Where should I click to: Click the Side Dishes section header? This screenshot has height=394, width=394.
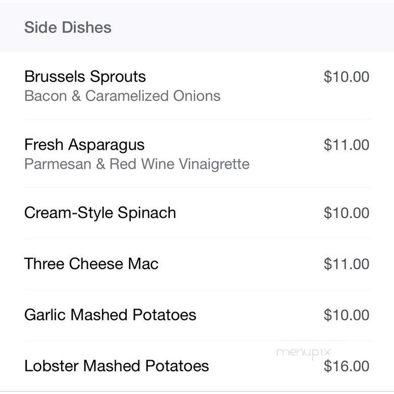68,27
